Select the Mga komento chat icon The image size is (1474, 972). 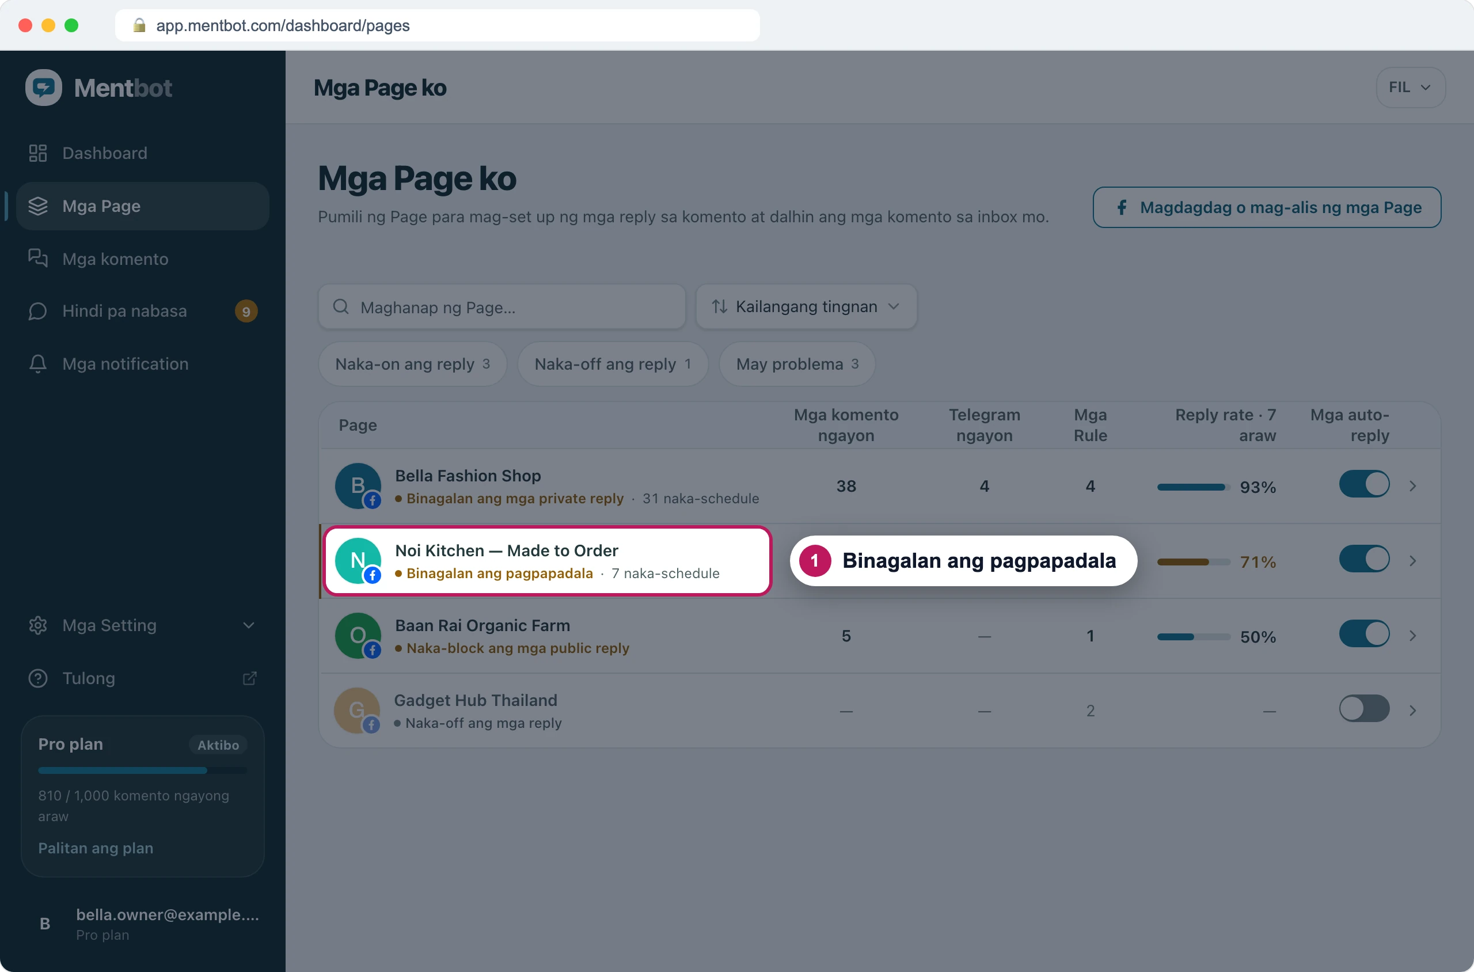[x=38, y=258]
